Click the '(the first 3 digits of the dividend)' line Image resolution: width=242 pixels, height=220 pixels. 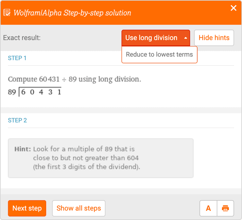click(86, 167)
